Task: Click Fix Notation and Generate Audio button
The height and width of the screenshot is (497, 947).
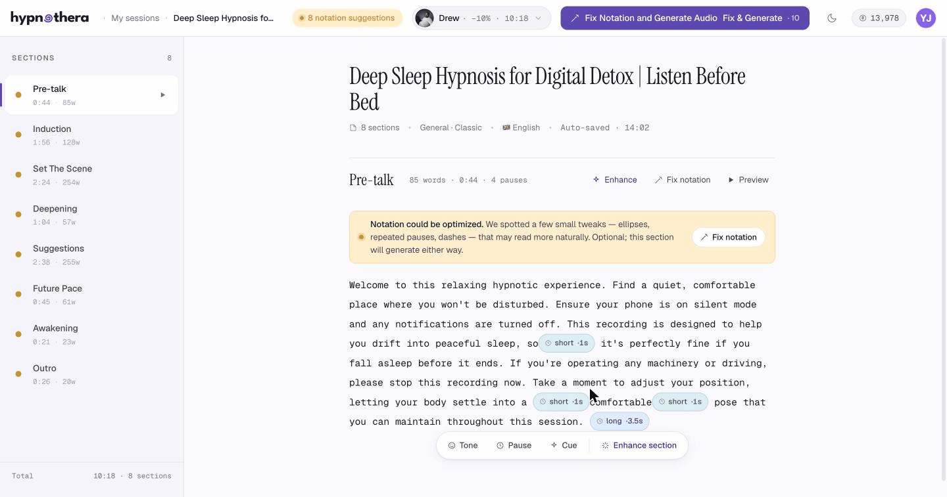Action: coord(685,18)
